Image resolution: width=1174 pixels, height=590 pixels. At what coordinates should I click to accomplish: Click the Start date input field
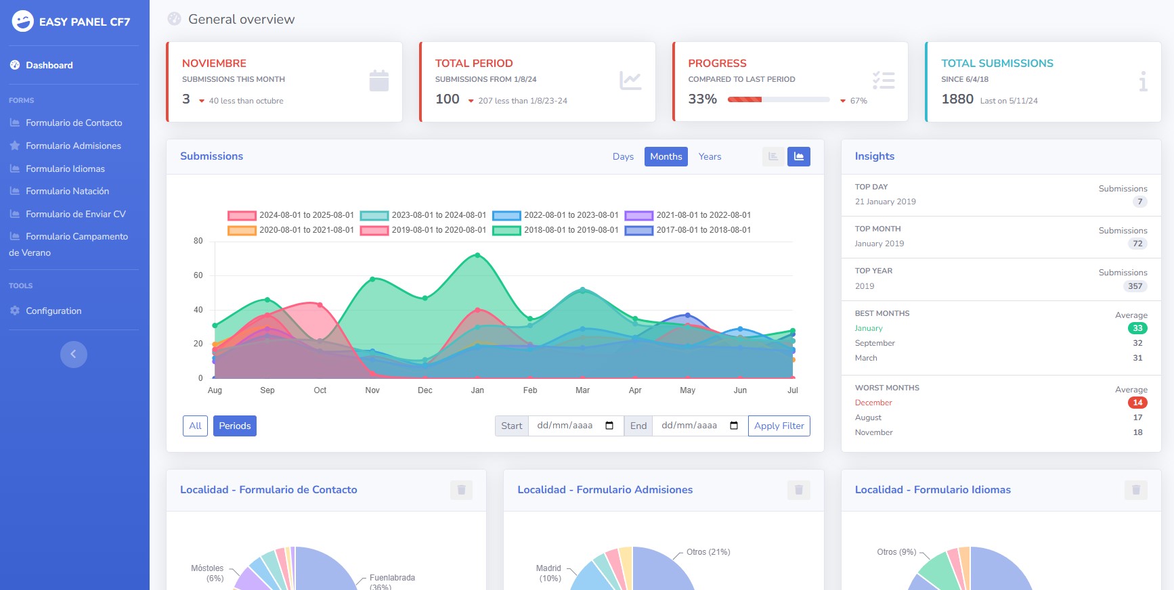[565, 426]
